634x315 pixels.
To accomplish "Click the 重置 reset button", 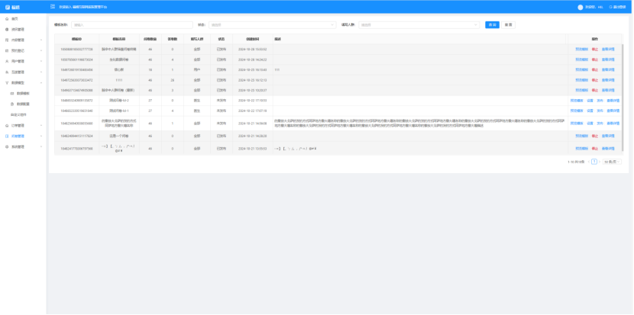I will click(x=508, y=24).
